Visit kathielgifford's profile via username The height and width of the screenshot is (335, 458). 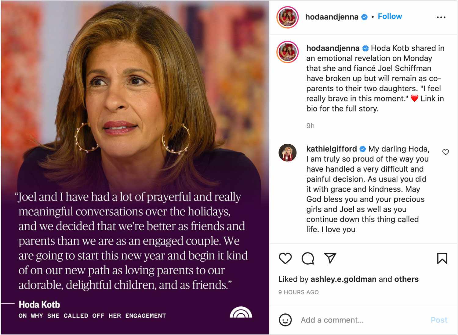[x=331, y=149]
